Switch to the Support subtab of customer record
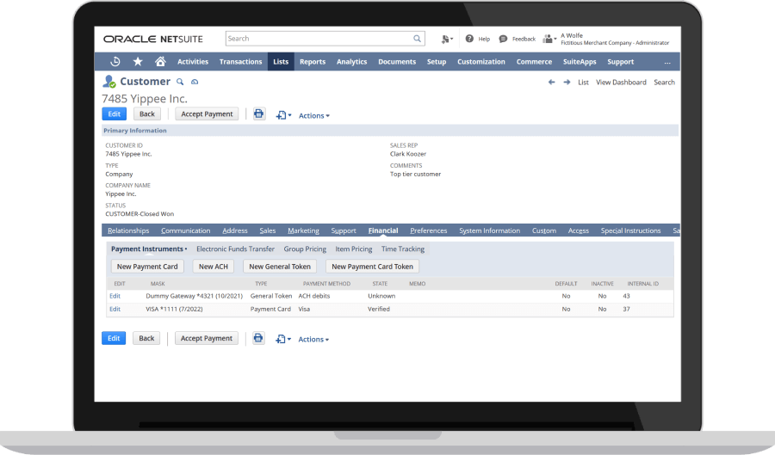 (x=344, y=231)
